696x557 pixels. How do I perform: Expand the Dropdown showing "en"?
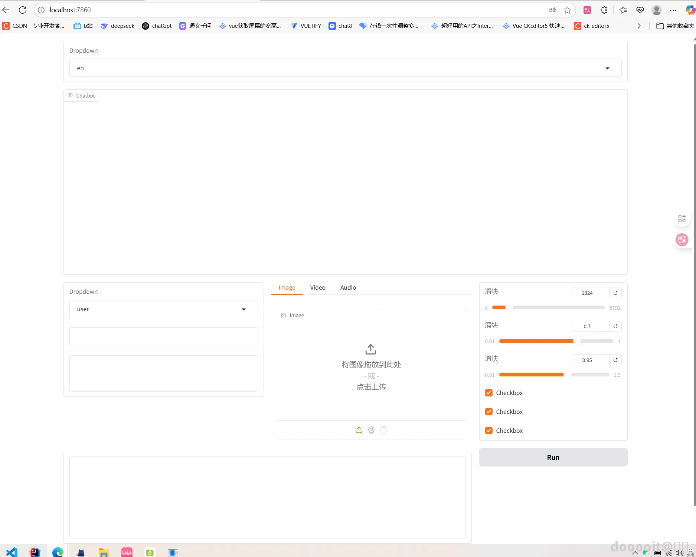tap(345, 68)
